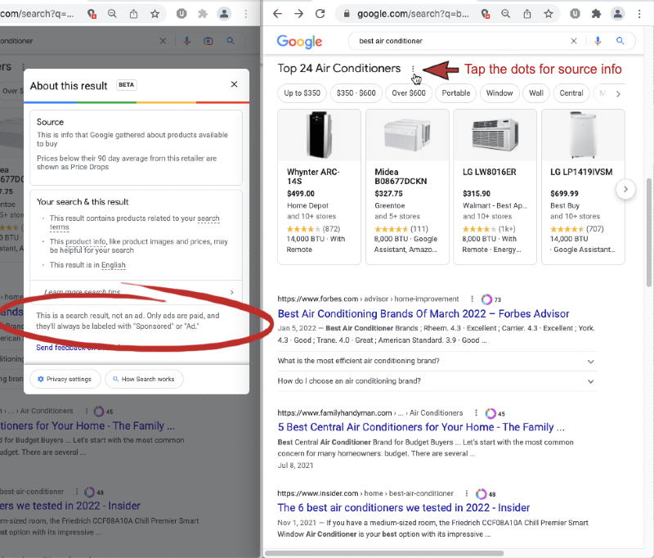654x558 pixels.
Task: Select the Window filter chip
Action: (499, 93)
